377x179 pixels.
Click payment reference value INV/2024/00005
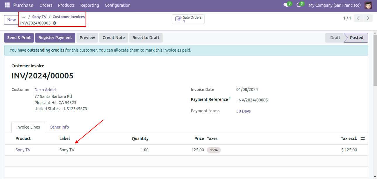tap(253, 100)
